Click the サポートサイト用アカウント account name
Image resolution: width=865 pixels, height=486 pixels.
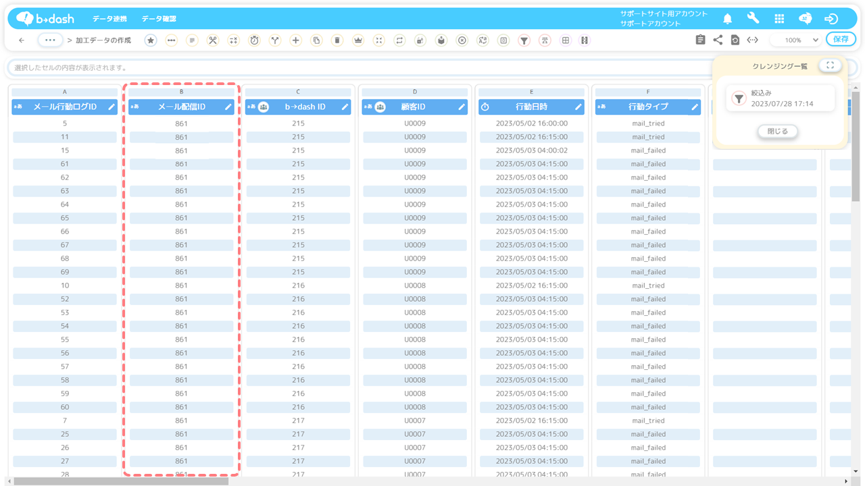coord(664,13)
